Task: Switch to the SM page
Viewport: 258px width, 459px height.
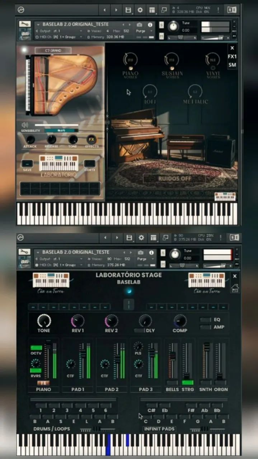Action: pos(232,65)
